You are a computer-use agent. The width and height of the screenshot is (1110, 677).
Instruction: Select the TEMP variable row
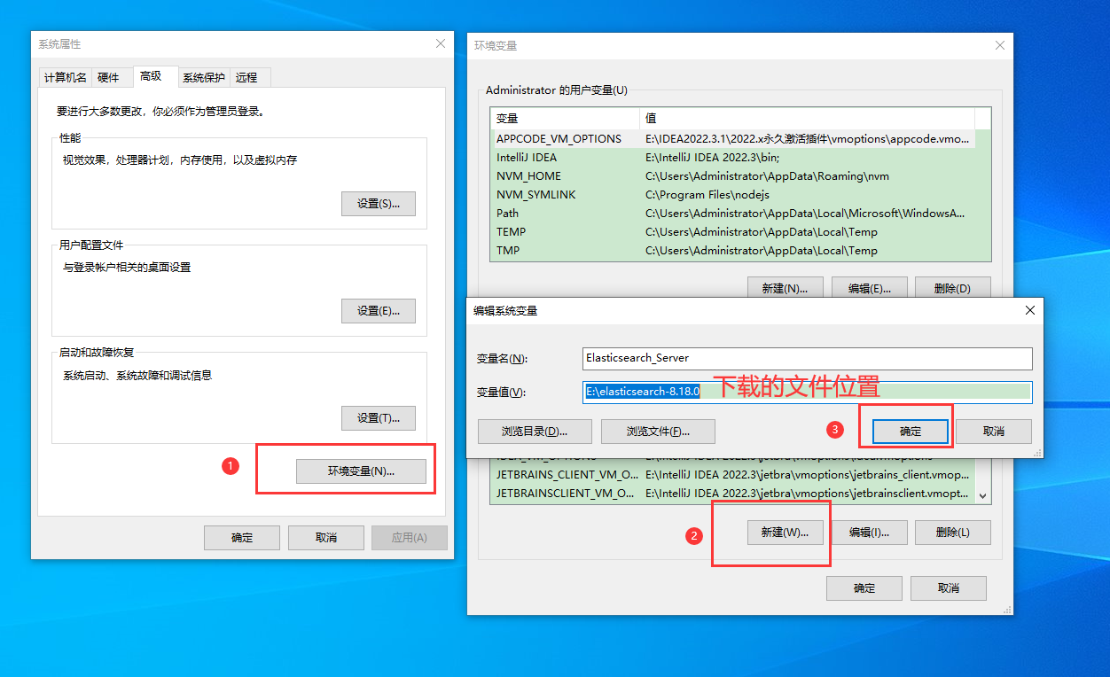pyautogui.click(x=732, y=232)
